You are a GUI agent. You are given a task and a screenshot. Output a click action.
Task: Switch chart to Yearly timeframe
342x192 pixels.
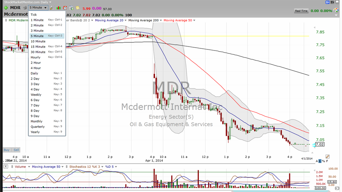(47, 132)
